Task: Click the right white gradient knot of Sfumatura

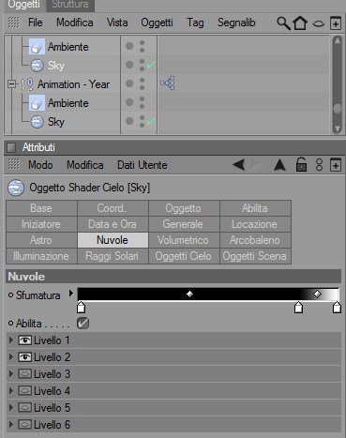Action: click(x=337, y=308)
